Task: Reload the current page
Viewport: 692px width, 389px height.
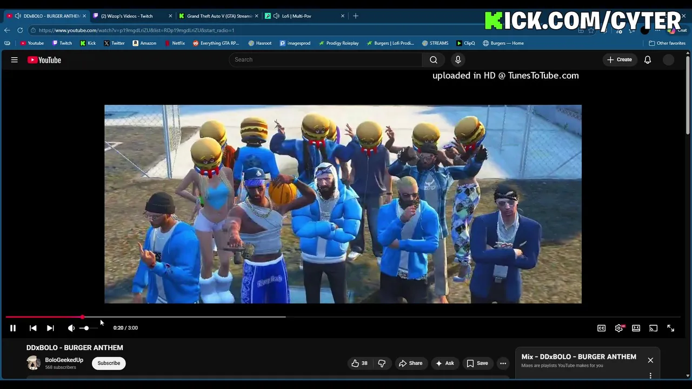Action: click(20, 30)
